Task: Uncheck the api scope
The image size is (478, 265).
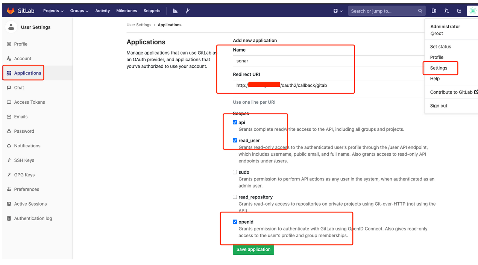Action: [x=235, y=122]
